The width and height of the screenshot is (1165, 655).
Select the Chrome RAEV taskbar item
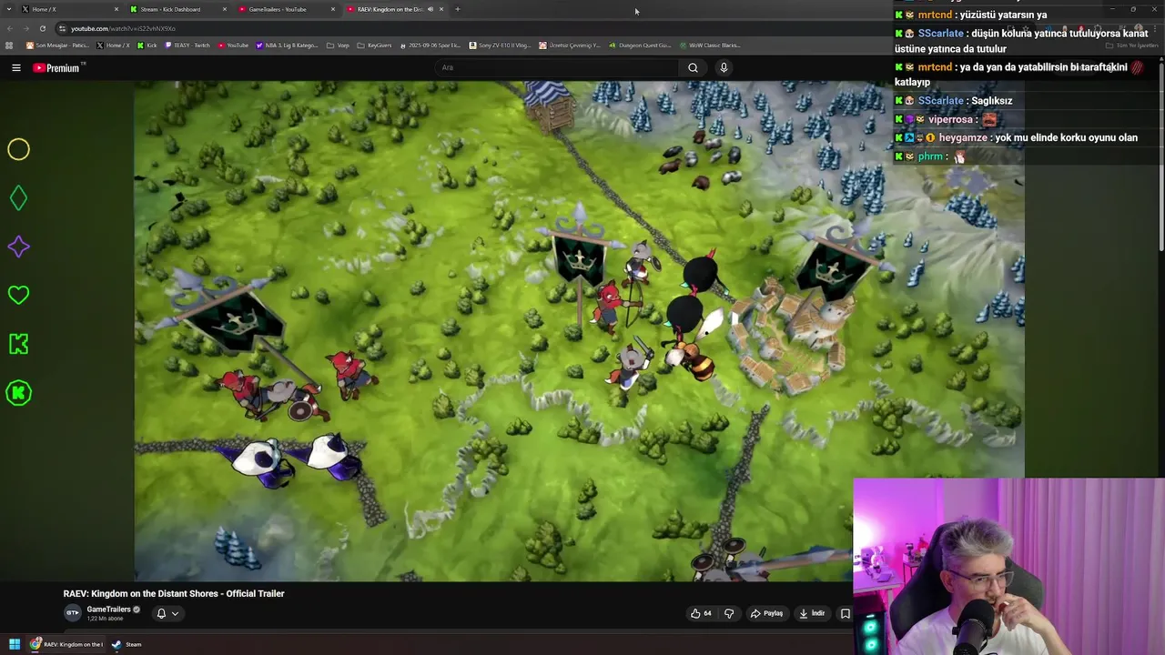[x=66, y=644]
